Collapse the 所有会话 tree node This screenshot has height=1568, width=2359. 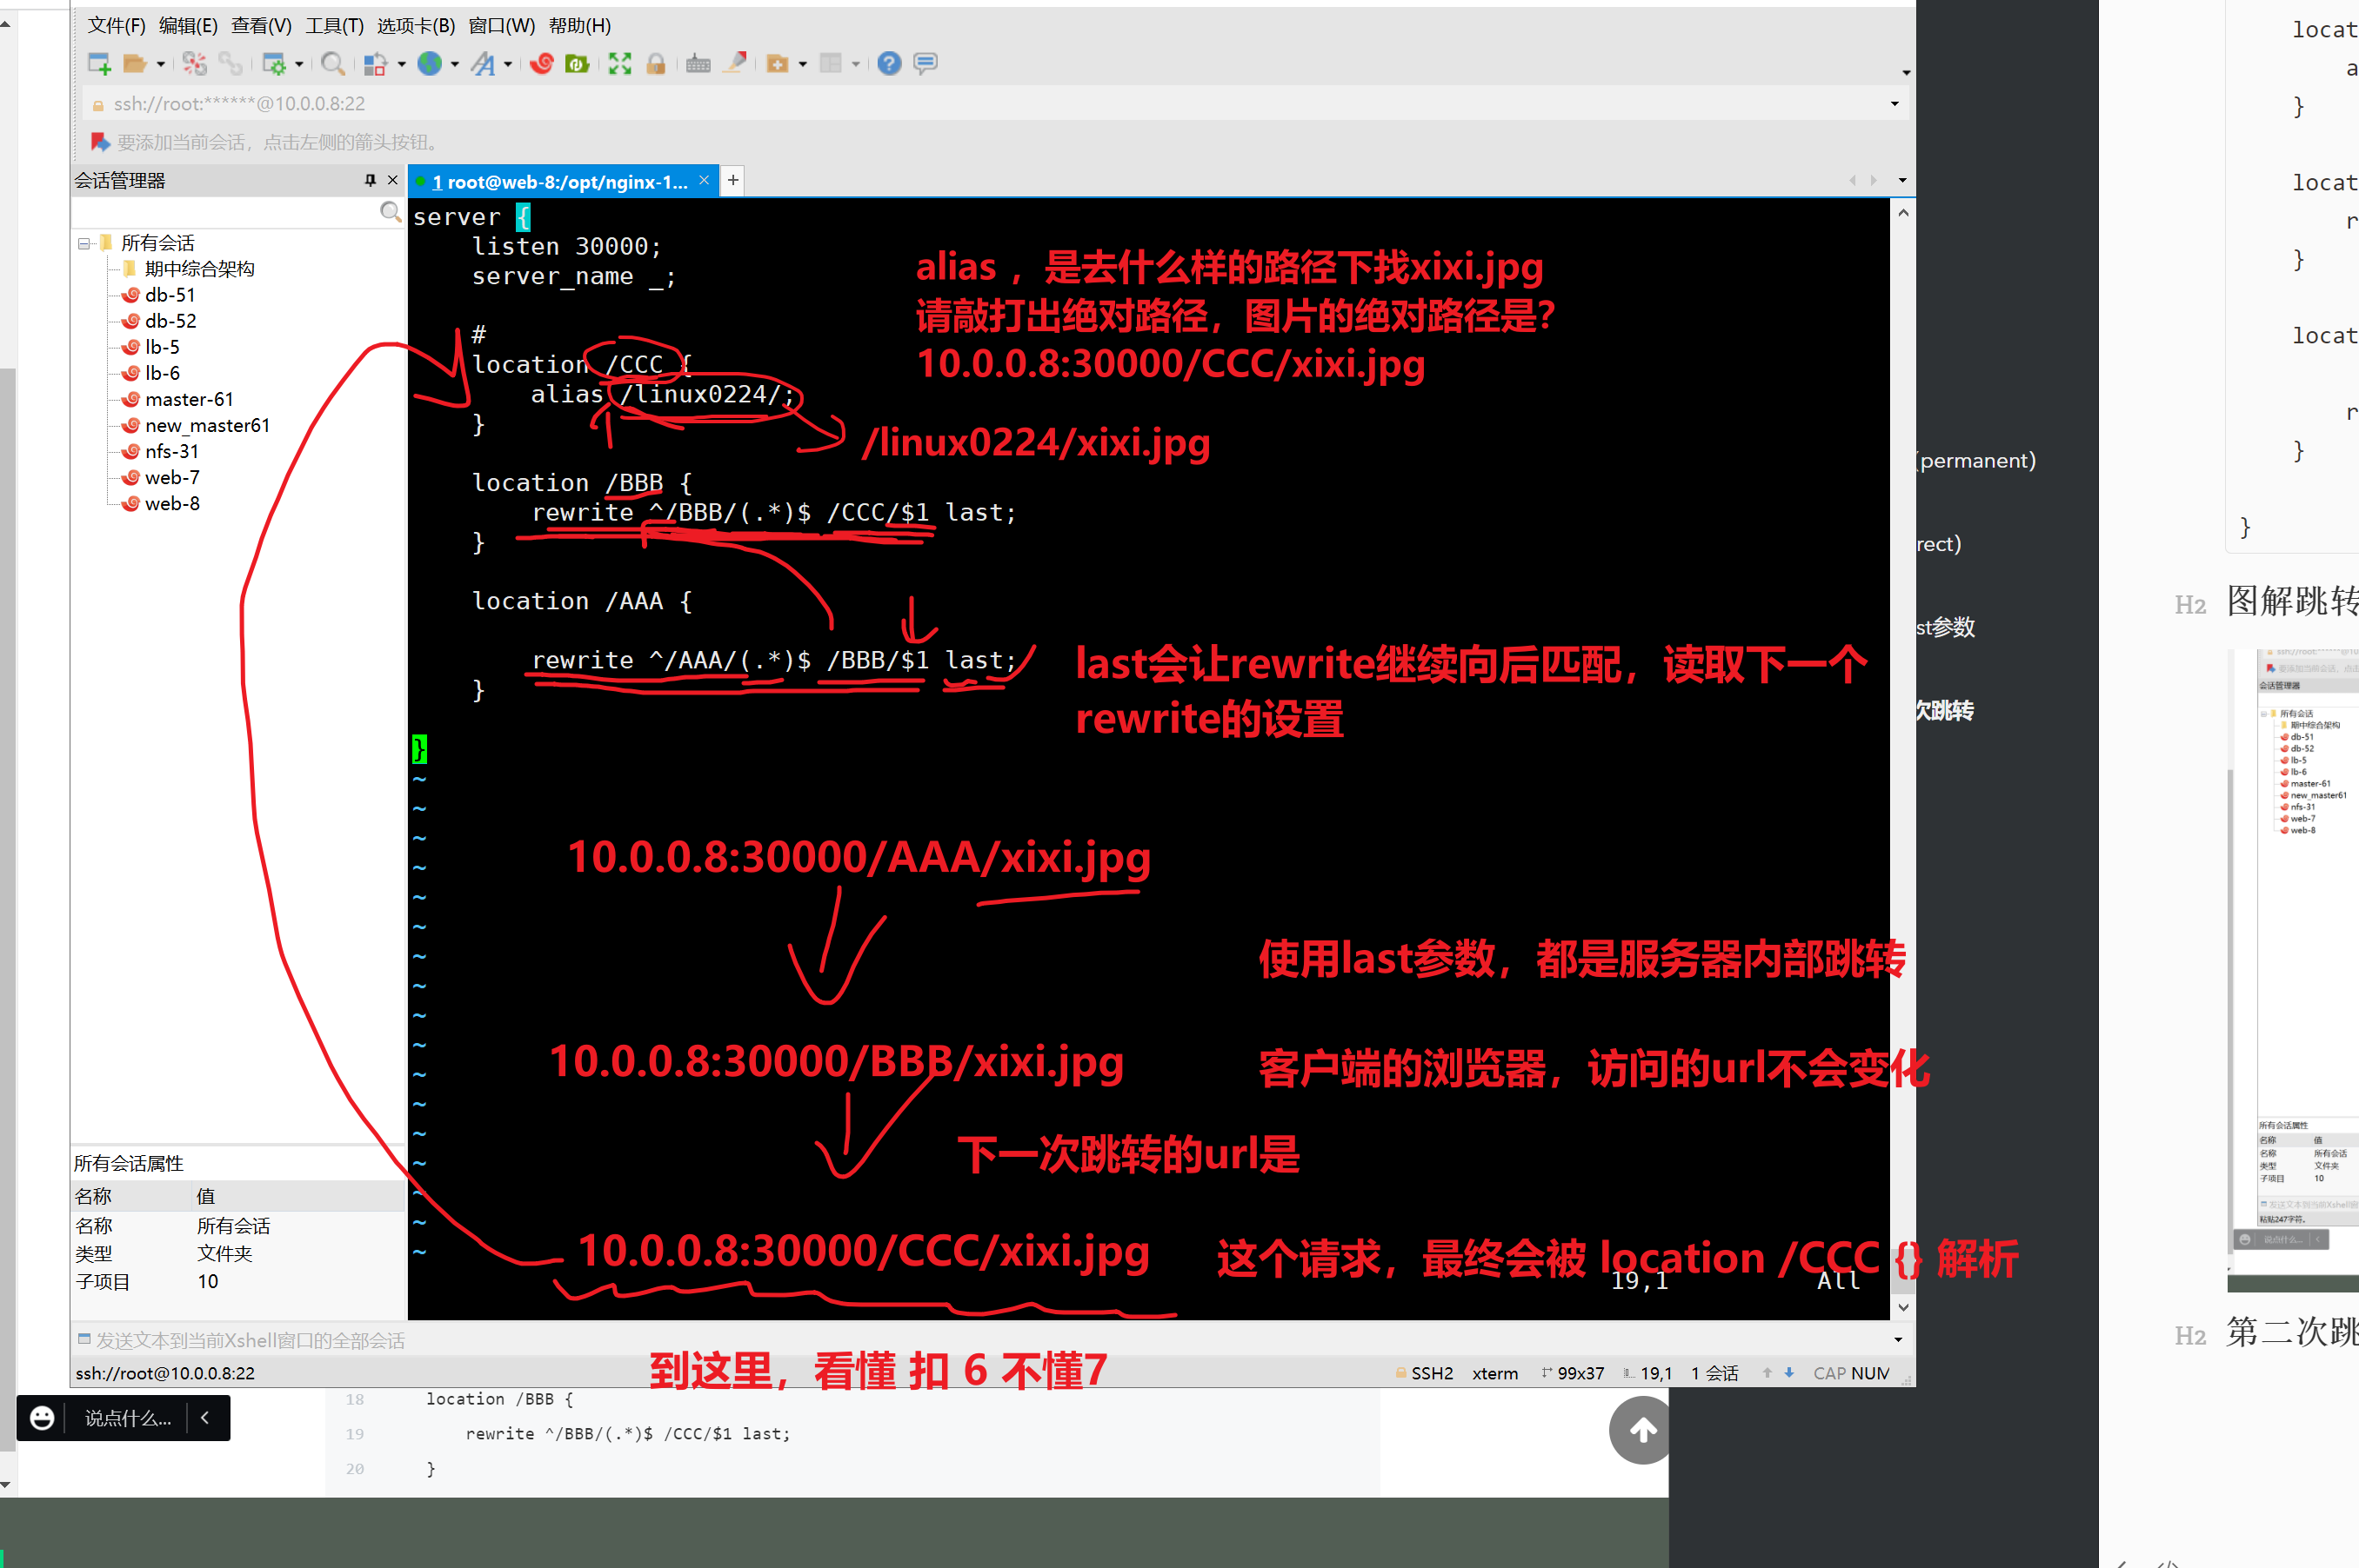coord(85,243)
